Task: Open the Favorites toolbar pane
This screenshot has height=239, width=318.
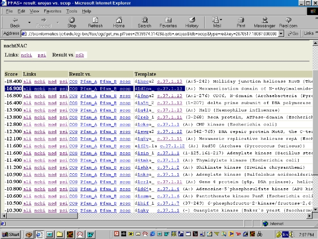Action: (168, 22)
